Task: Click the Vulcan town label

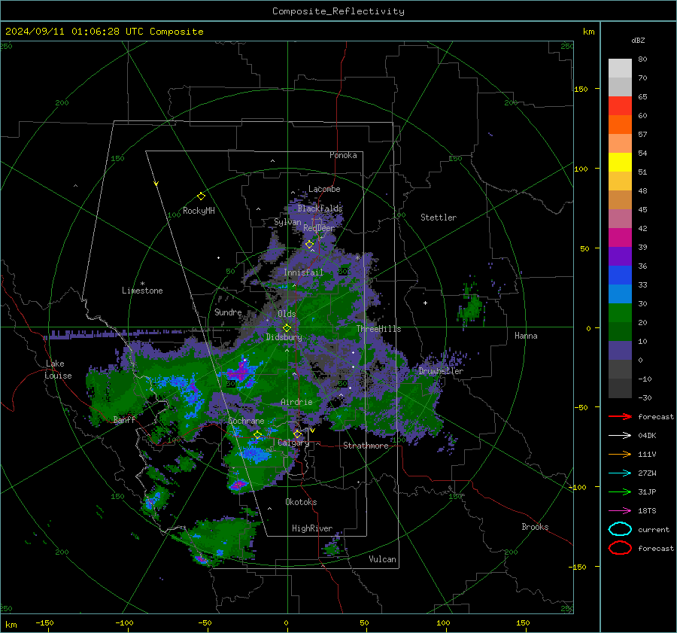Action: tap(382, 559)
